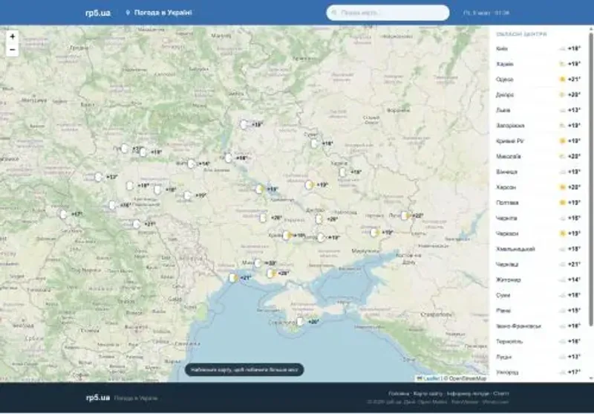Zoom out of the weather map

click(12, 50)
